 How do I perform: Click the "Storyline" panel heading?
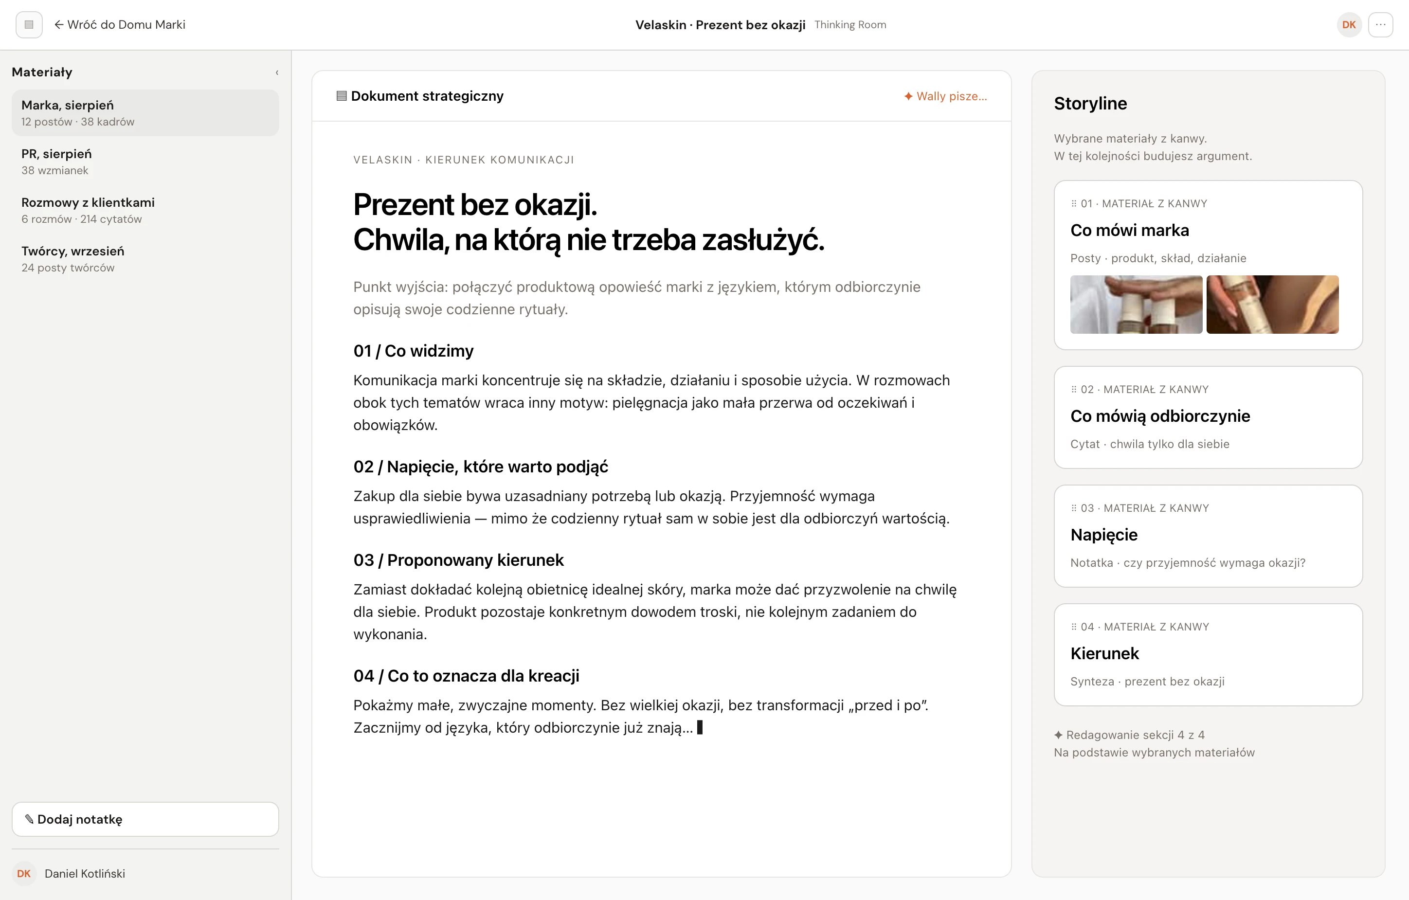(x=1090, y=104)
